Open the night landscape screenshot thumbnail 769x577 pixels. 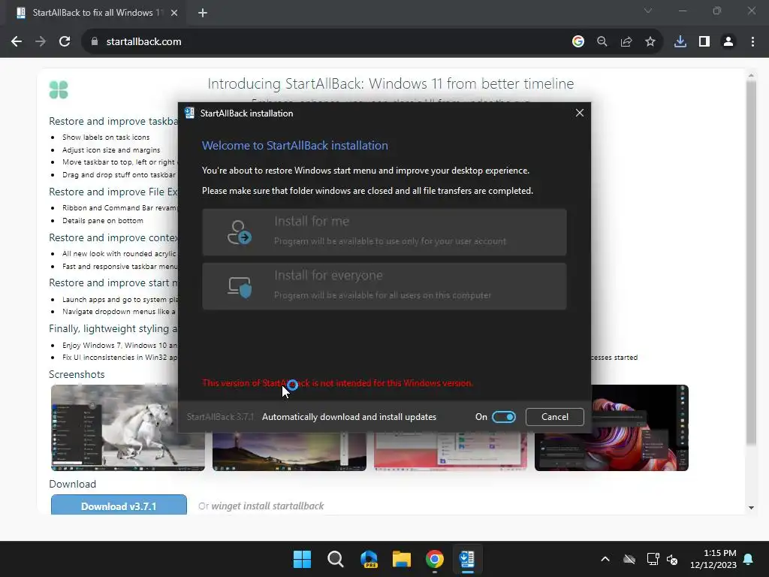[x=289, y=452]
